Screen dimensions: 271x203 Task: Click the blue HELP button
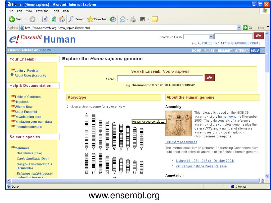(x=255, y=50)
